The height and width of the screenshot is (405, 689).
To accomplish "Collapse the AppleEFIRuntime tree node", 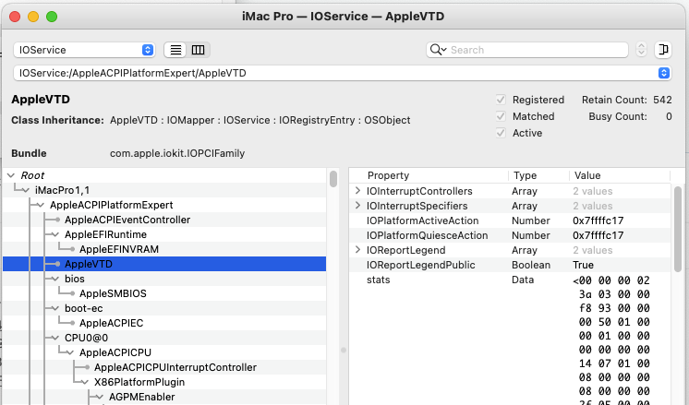I will [x=54, y=234].
